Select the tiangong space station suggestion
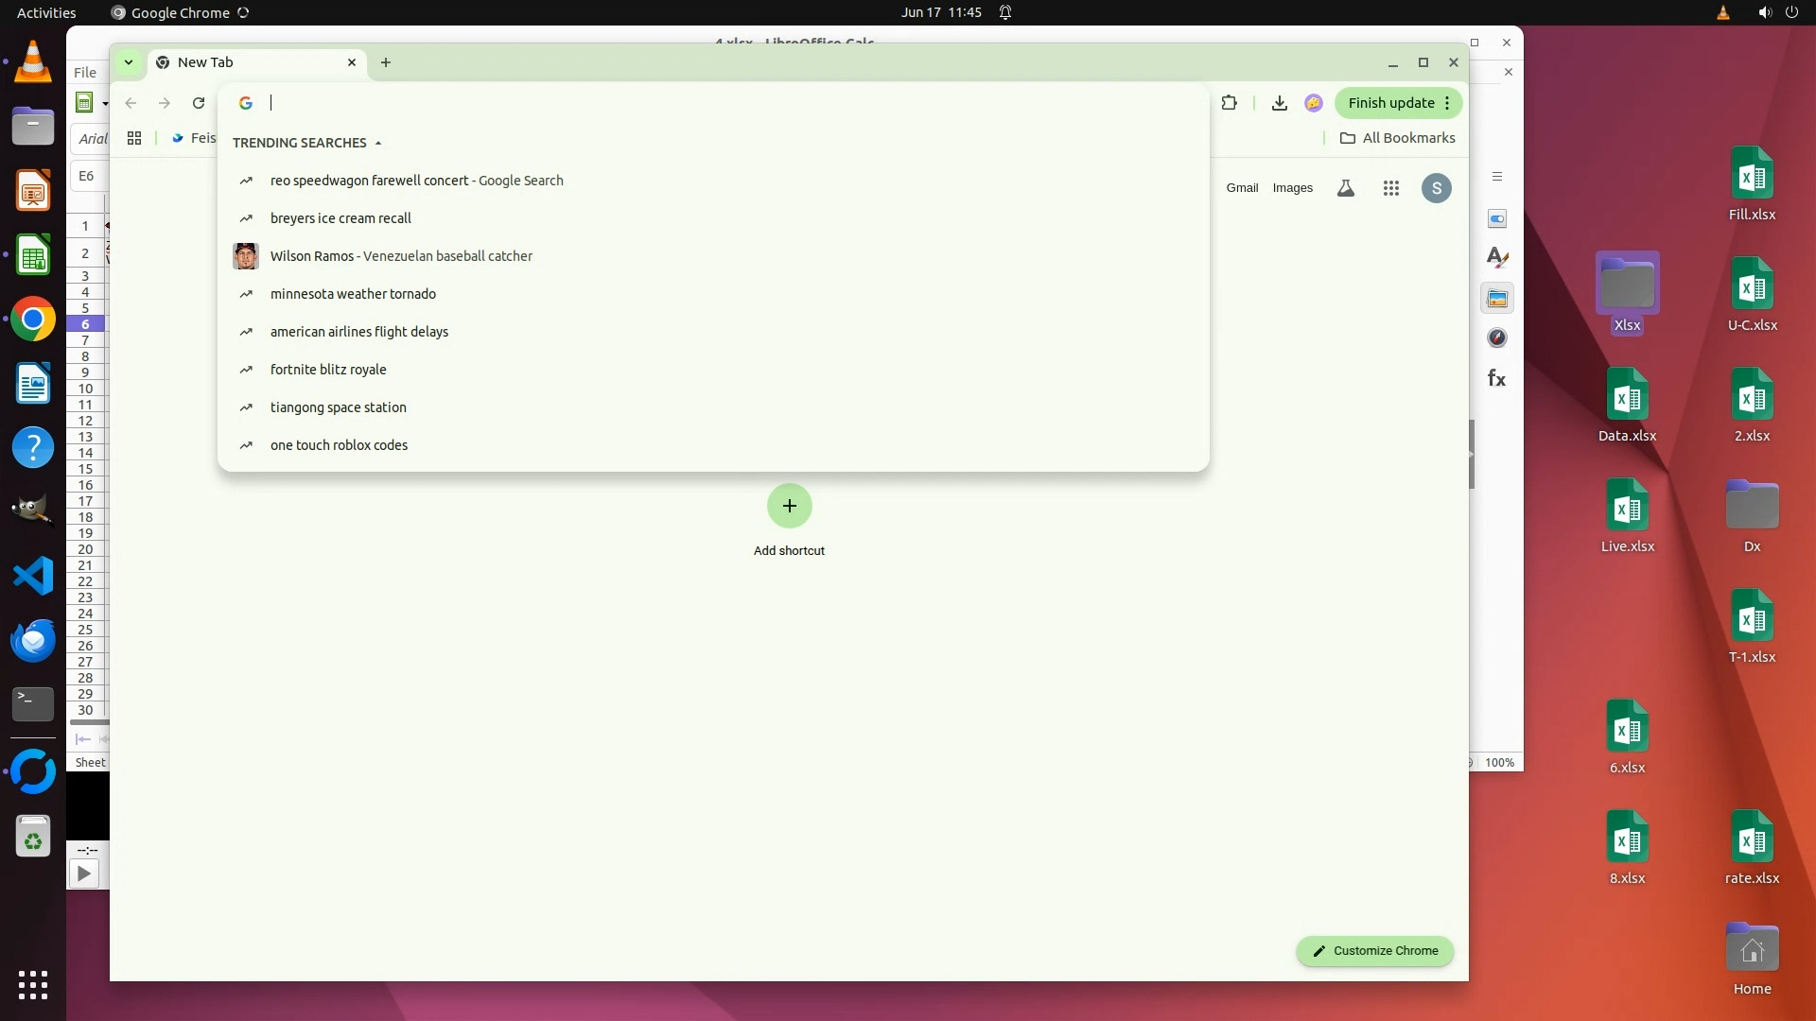This screenshot has width=1816, height=1021. (x=338, y=407)
